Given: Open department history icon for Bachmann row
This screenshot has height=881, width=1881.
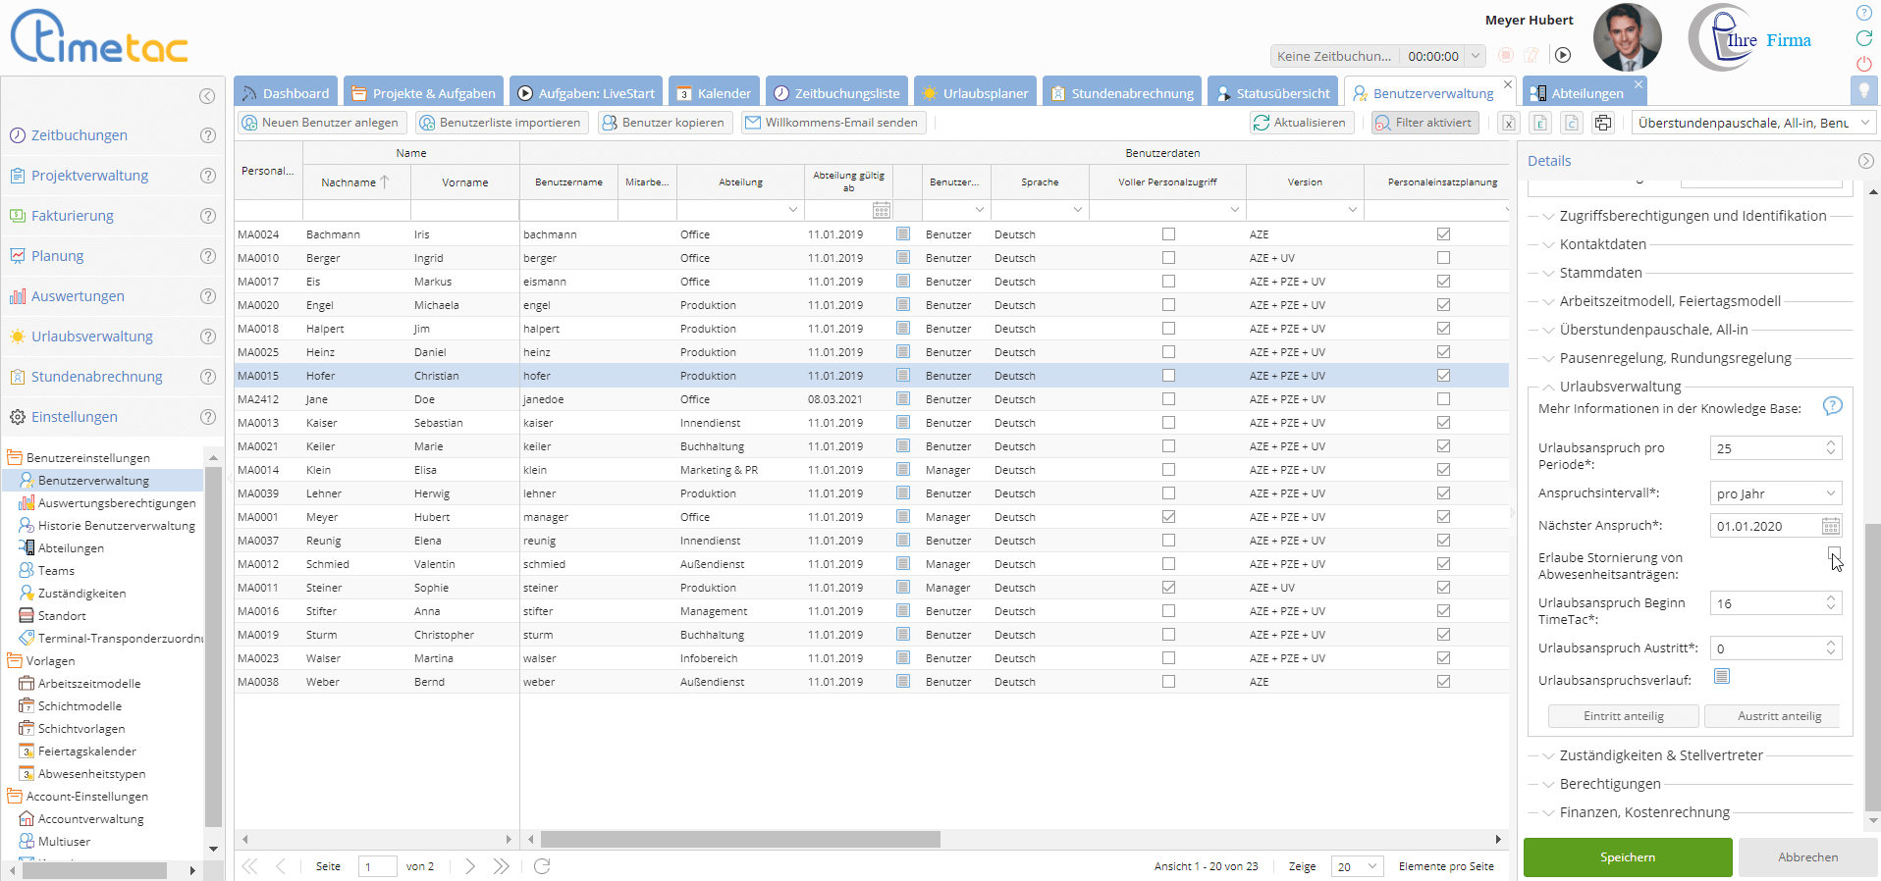Looking at the screenshot, I should point(903,234).
